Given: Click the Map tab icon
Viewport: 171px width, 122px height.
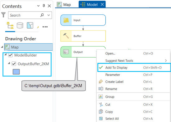Looking at the screenshot, I should pyautogui.click(x=59, y=5).
